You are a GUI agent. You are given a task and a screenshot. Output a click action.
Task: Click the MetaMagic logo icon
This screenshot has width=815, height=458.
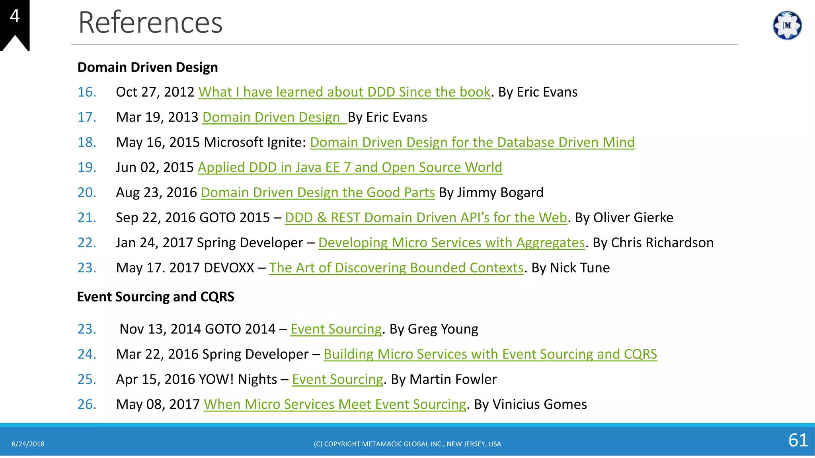tap(787, 25)
